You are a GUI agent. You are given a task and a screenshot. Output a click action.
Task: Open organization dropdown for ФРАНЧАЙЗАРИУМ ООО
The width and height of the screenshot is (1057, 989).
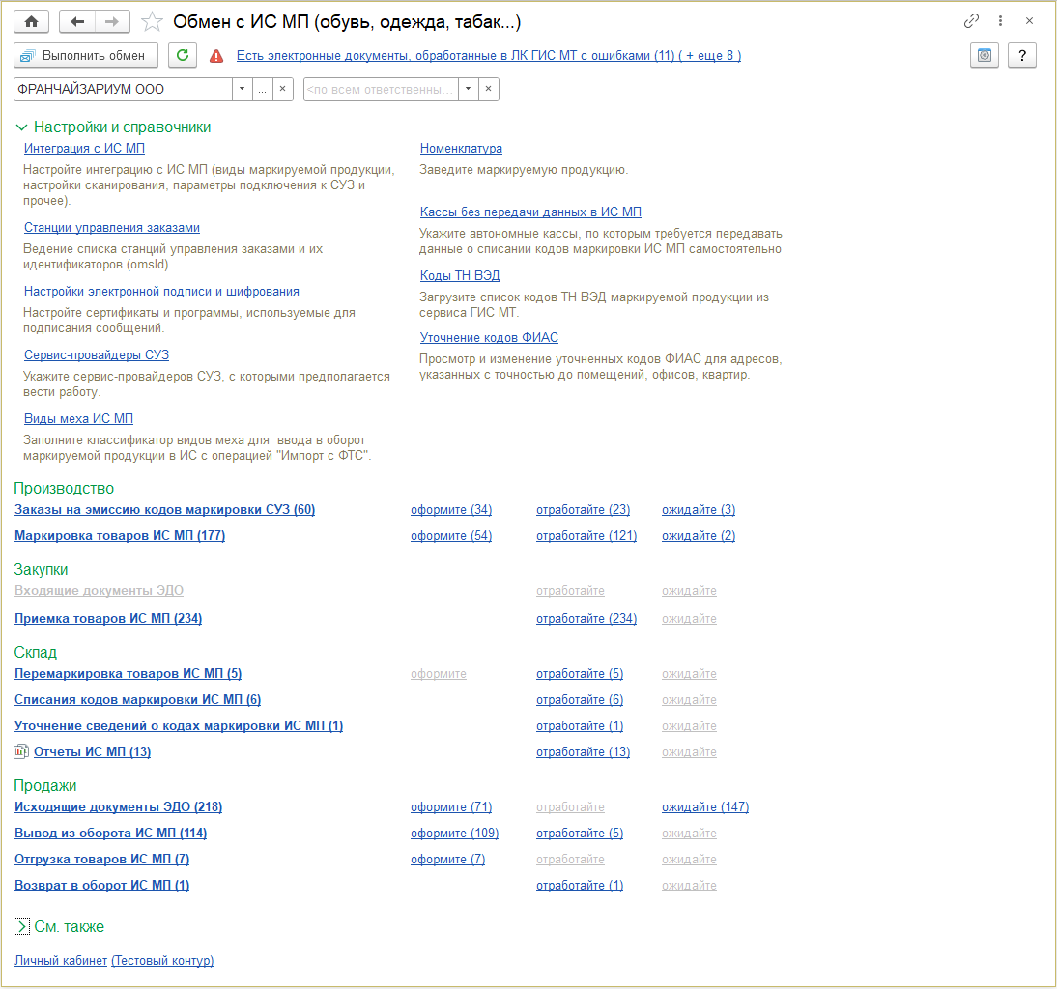tap(242, 89)
